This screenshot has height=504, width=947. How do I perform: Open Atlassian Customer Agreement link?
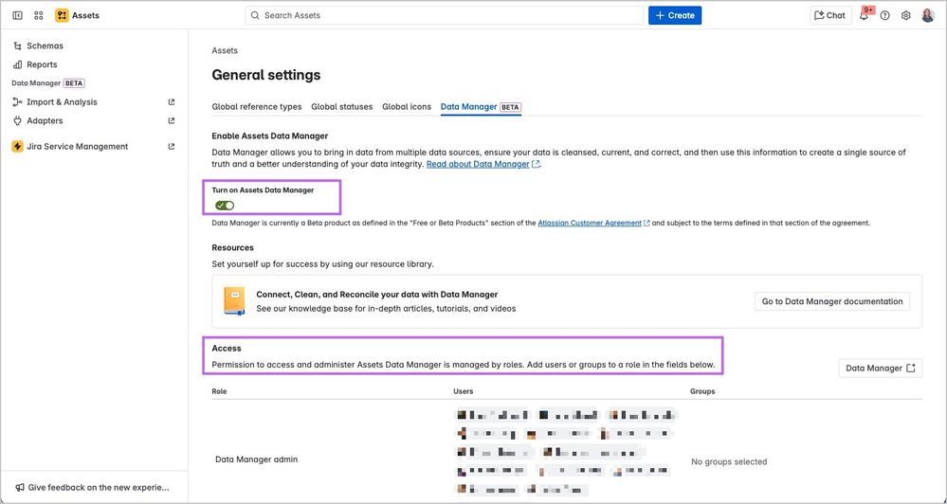click(590, 224)
